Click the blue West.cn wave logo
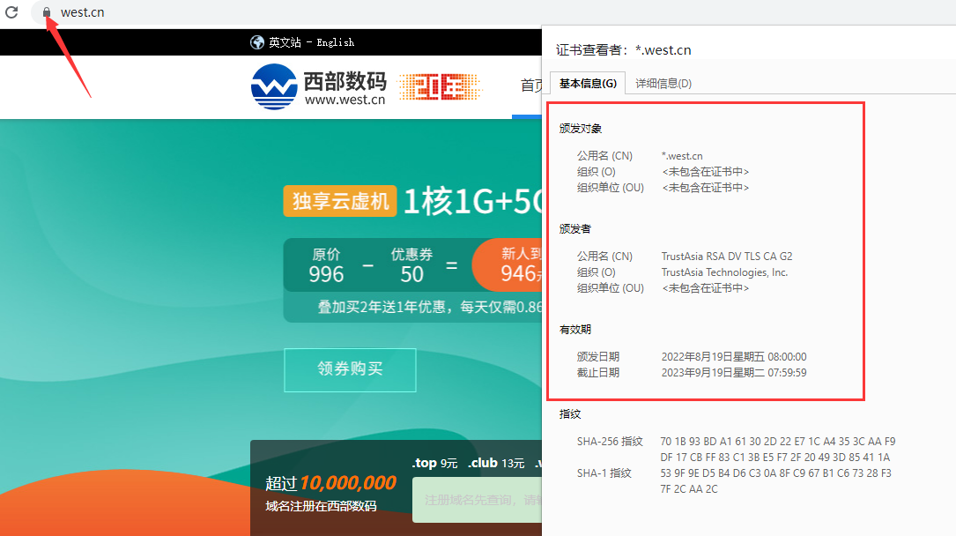Viewport: 956px width, 536px height. point(274,87)
